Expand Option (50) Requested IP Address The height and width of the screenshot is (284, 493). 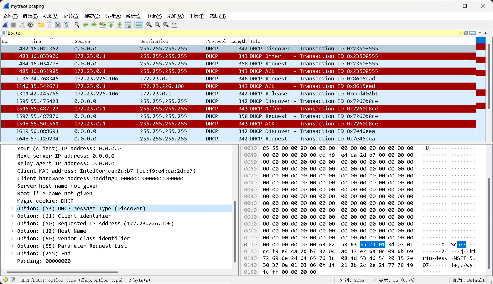[x=12, y=223]
